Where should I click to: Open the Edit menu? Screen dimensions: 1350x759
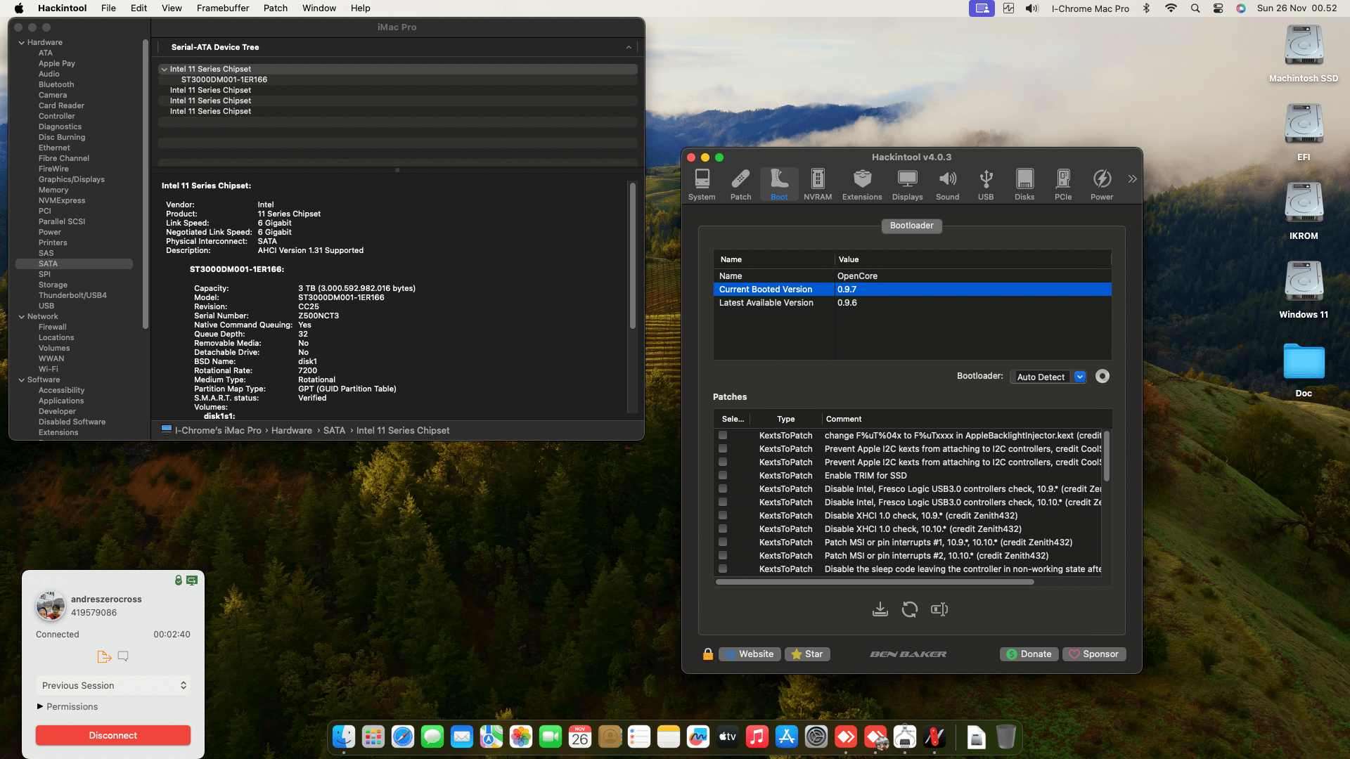[x=139, y=8]
